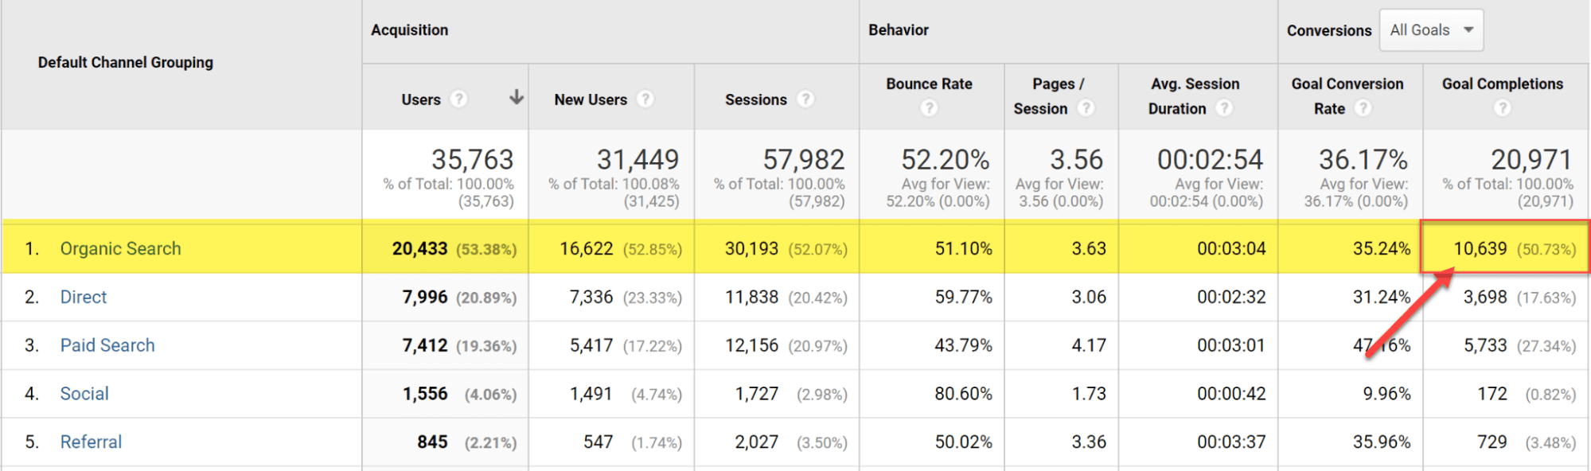Open the Organic Search channel link
This screenshot has width=1591, height=471.
121,249
